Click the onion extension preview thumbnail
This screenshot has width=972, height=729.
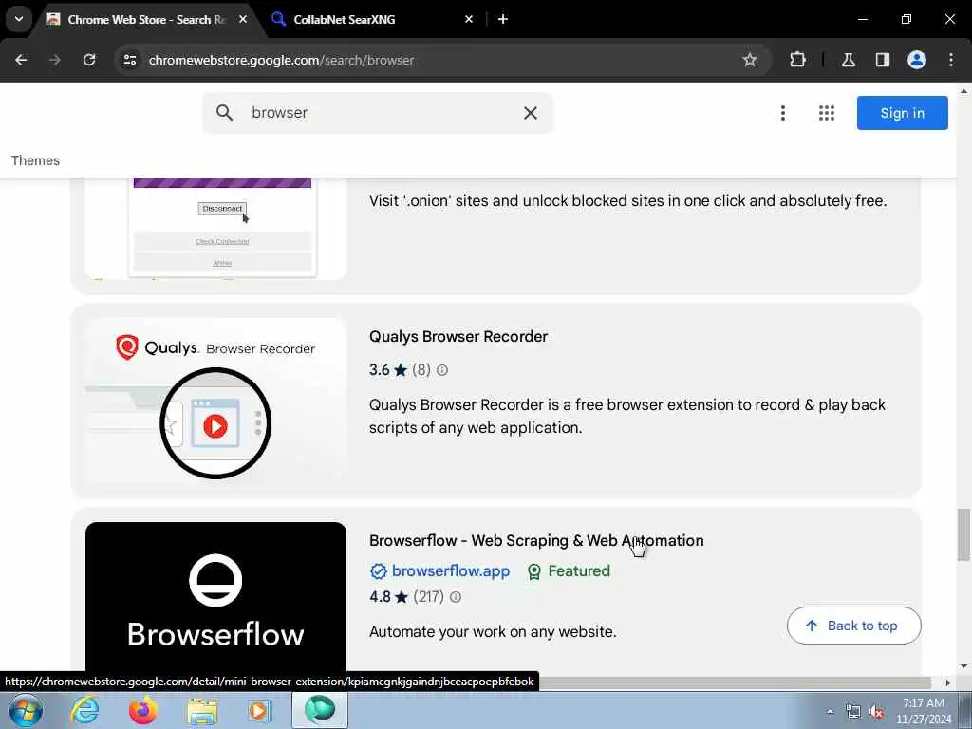pos(215,228)
